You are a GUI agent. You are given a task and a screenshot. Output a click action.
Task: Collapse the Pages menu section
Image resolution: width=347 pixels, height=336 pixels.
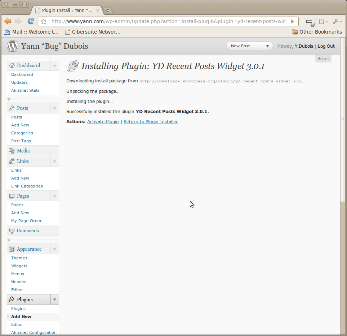(x=54, y=197)
